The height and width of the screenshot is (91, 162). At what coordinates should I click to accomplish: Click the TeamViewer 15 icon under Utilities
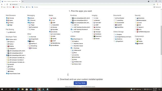coord(73,39)
